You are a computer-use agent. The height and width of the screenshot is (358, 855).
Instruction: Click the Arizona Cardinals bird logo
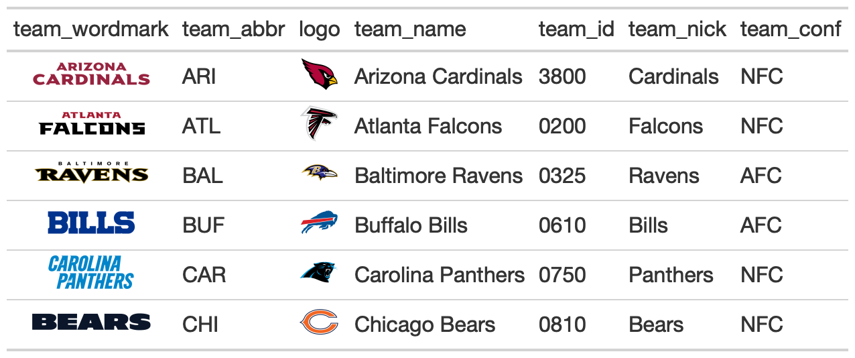coord(319,74)
